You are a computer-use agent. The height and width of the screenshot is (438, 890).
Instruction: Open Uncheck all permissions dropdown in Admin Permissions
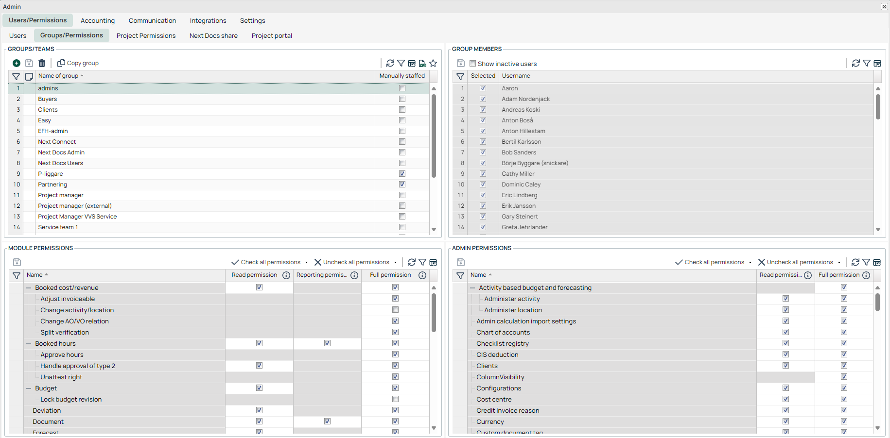click(x=839, y=263)
